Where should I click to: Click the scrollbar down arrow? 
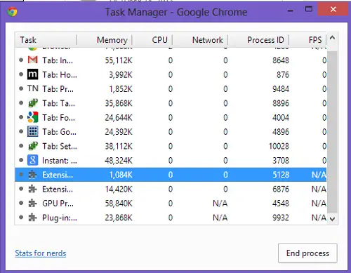tap(332, 219)
